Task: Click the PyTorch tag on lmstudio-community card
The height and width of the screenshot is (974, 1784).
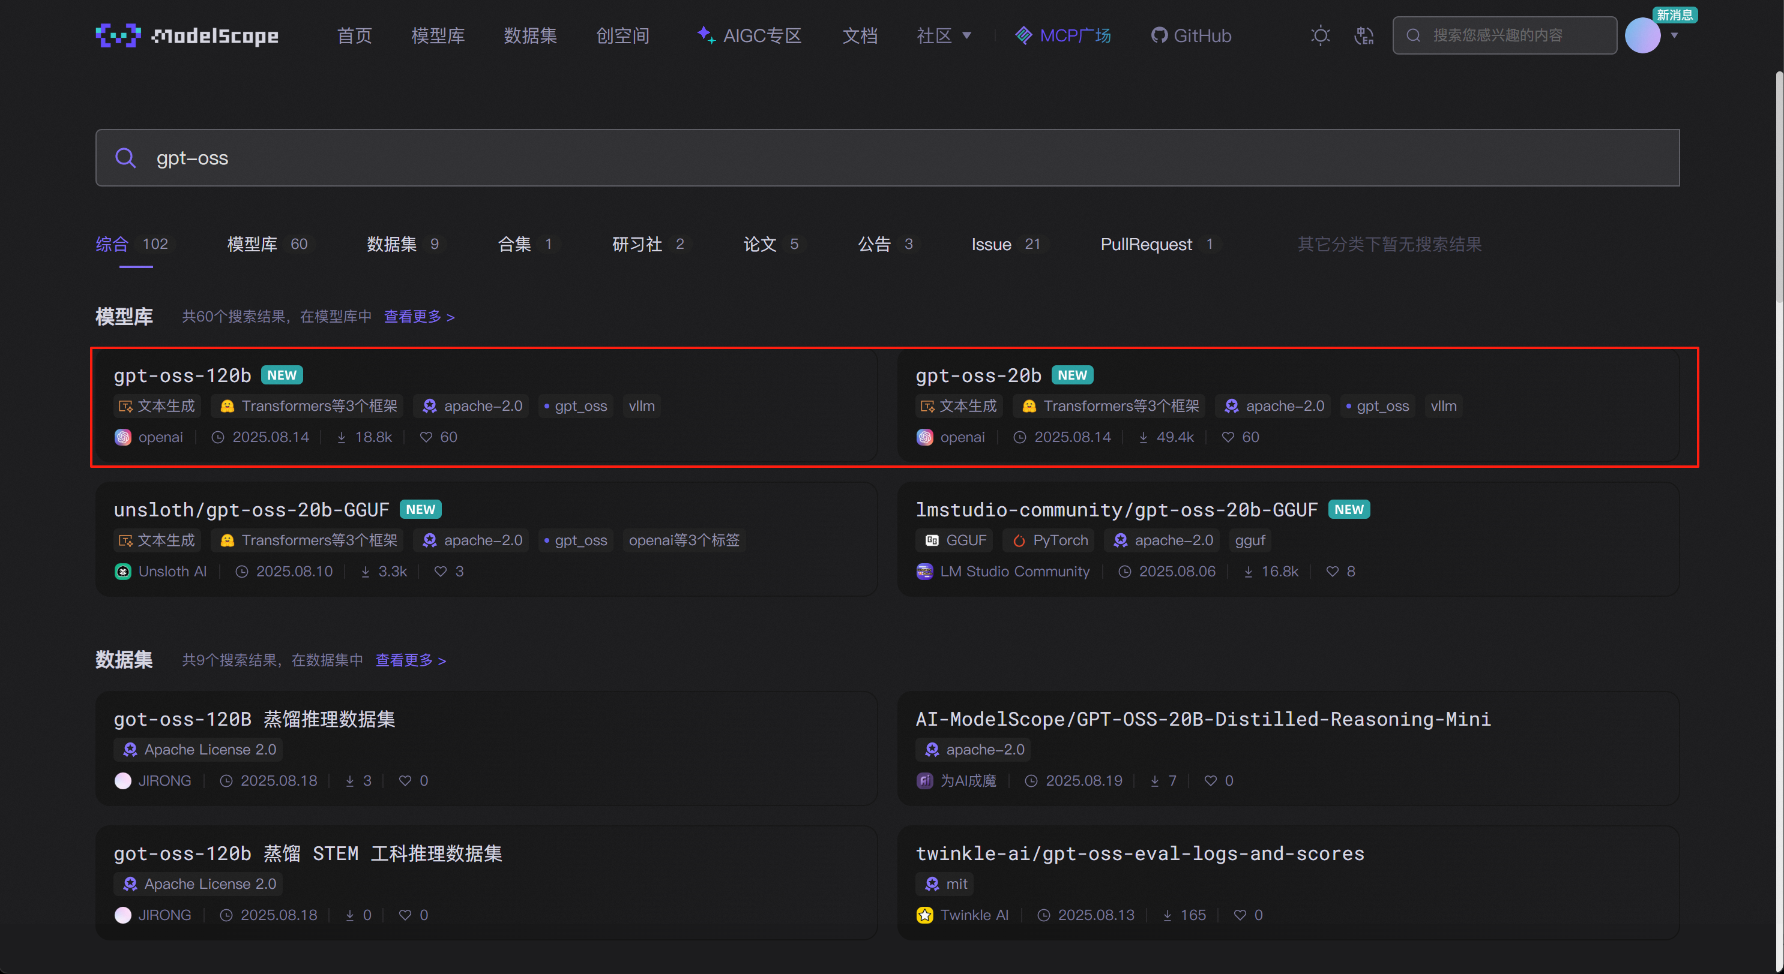Action: (x=1049, y=540)
